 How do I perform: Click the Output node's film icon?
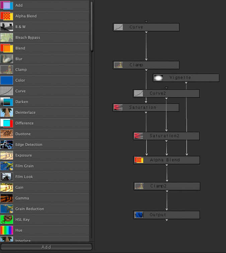139,215
